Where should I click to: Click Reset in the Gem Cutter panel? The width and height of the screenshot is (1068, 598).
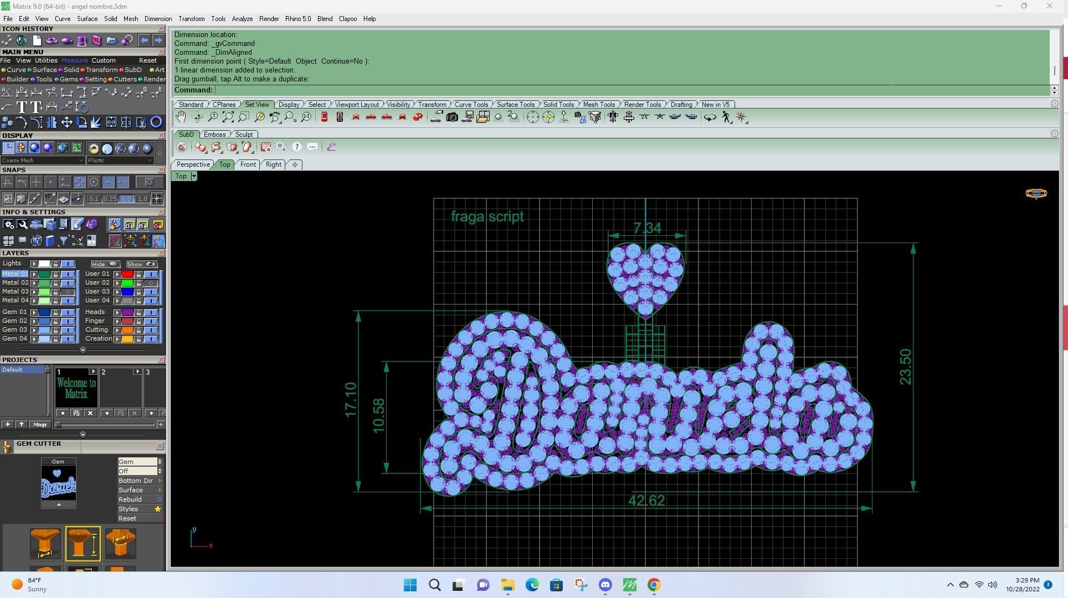pos(127,518)
